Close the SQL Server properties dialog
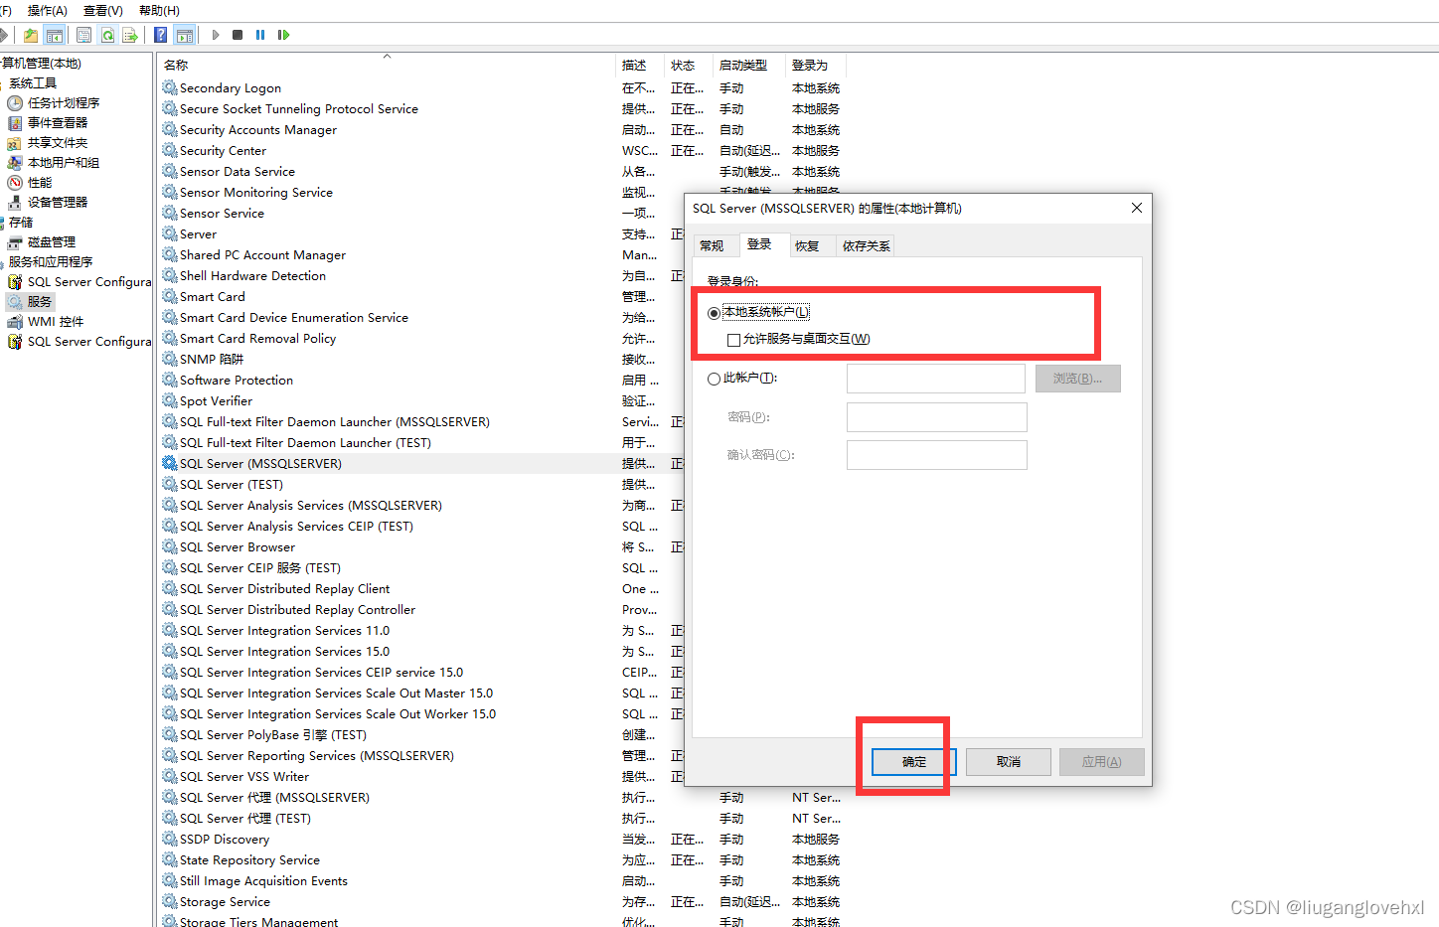This screenshot has width=1439, height=927. (1137, 208)
